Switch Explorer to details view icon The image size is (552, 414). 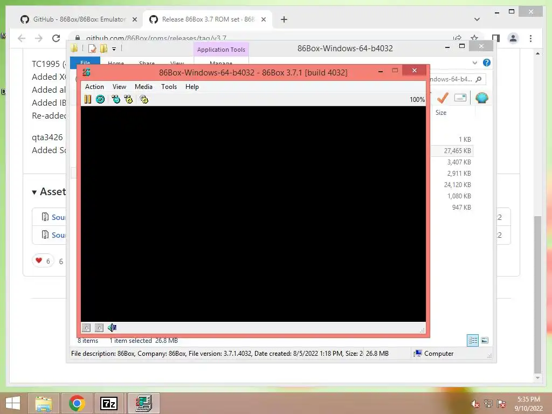(473, 341)
